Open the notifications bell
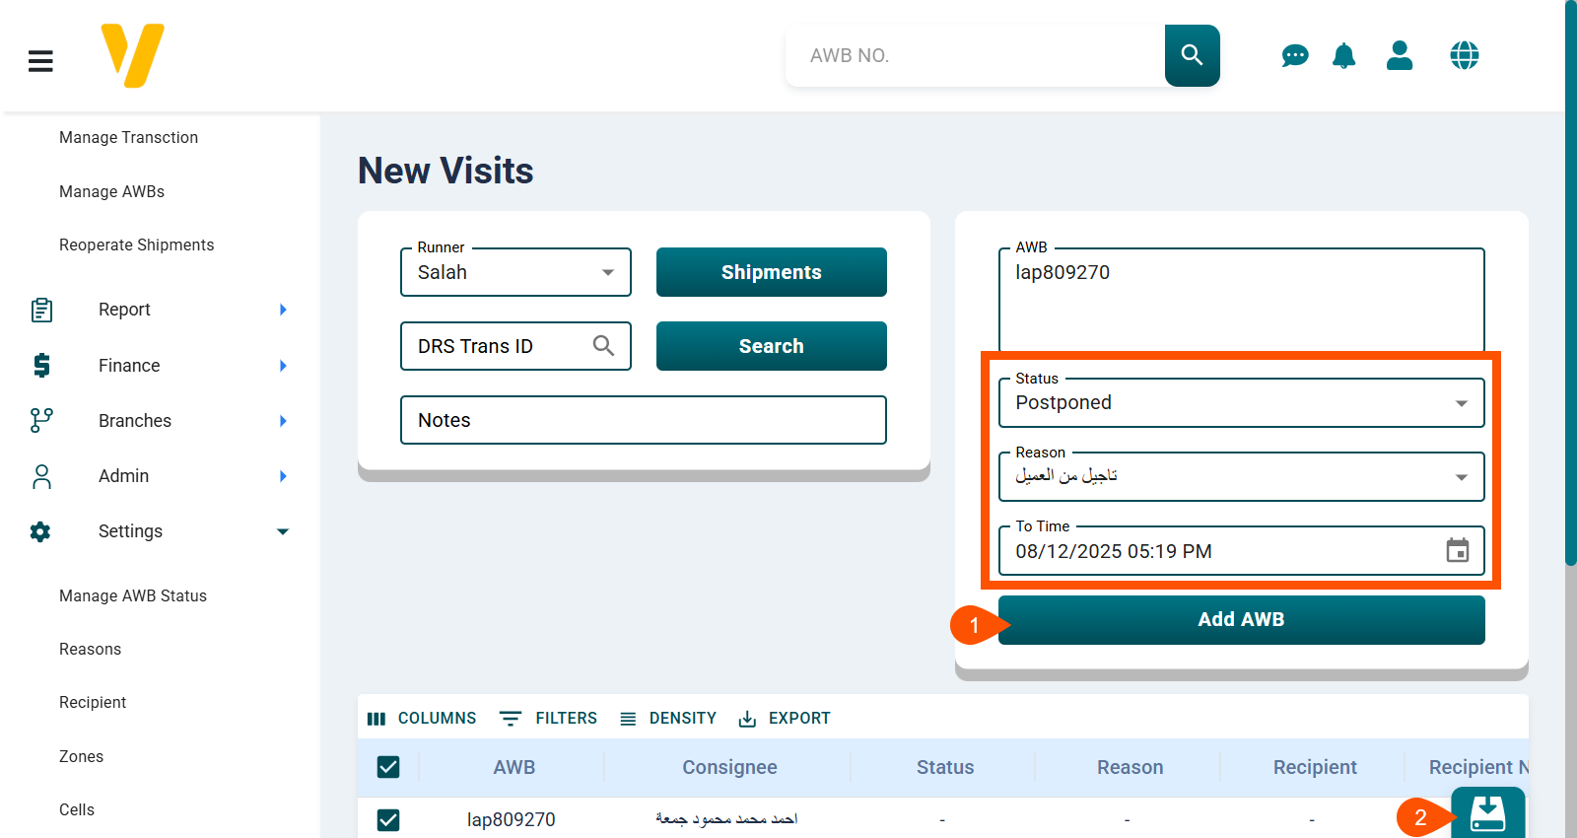The image size is (1577, 838). click(x=1343, y=56)
